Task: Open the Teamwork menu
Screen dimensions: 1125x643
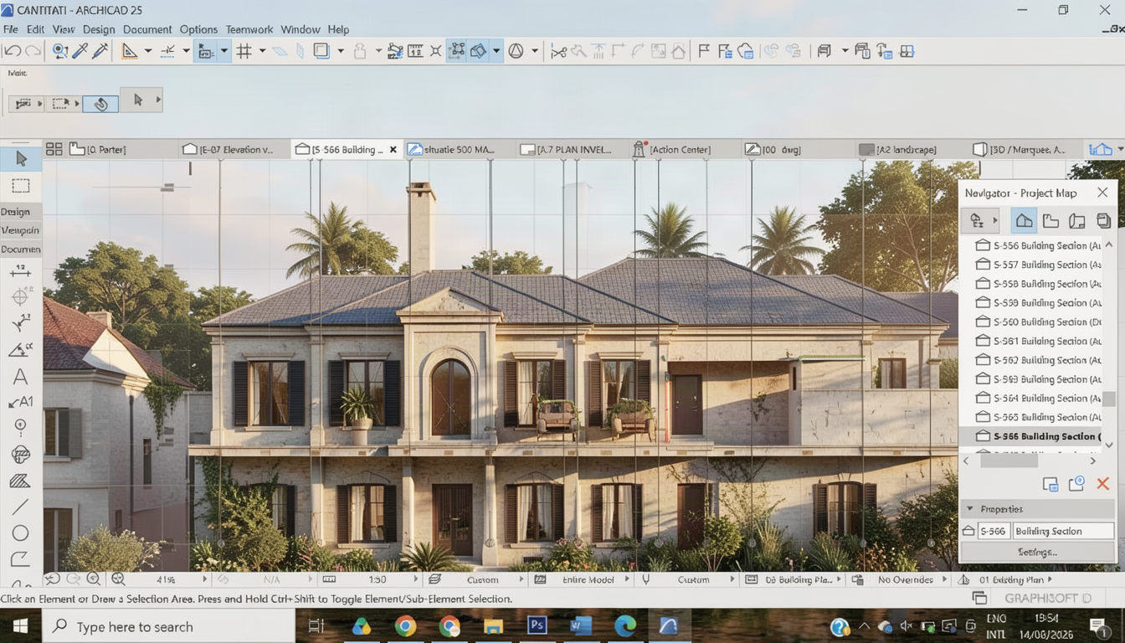Action: (249, 29)
